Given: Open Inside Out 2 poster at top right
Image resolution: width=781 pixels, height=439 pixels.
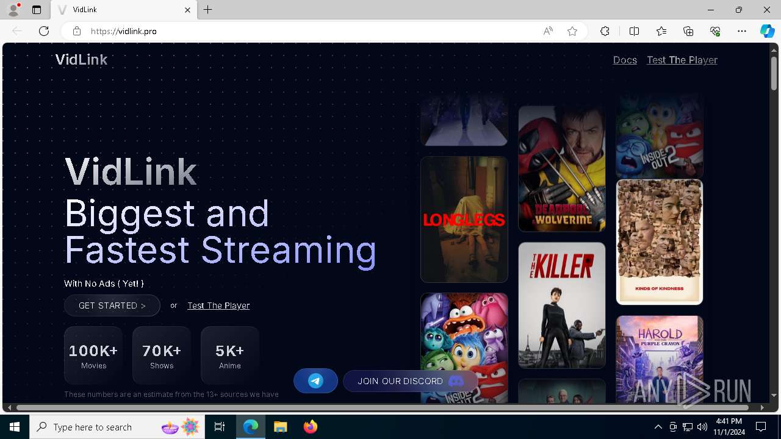Looking at the screenshot, I should (660, 135).
